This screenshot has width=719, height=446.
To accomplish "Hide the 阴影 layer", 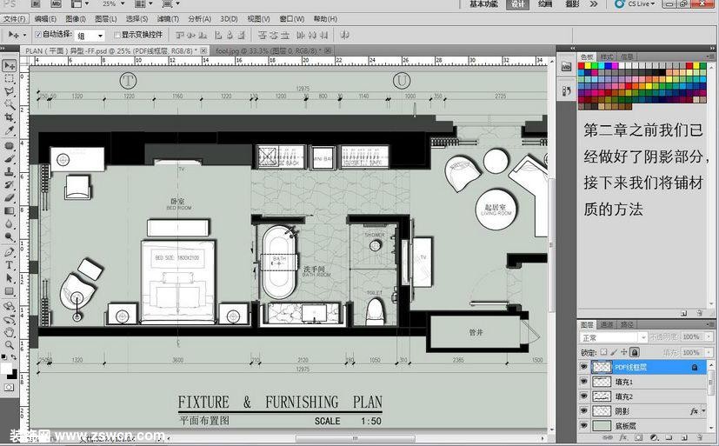I will (583, 411).
